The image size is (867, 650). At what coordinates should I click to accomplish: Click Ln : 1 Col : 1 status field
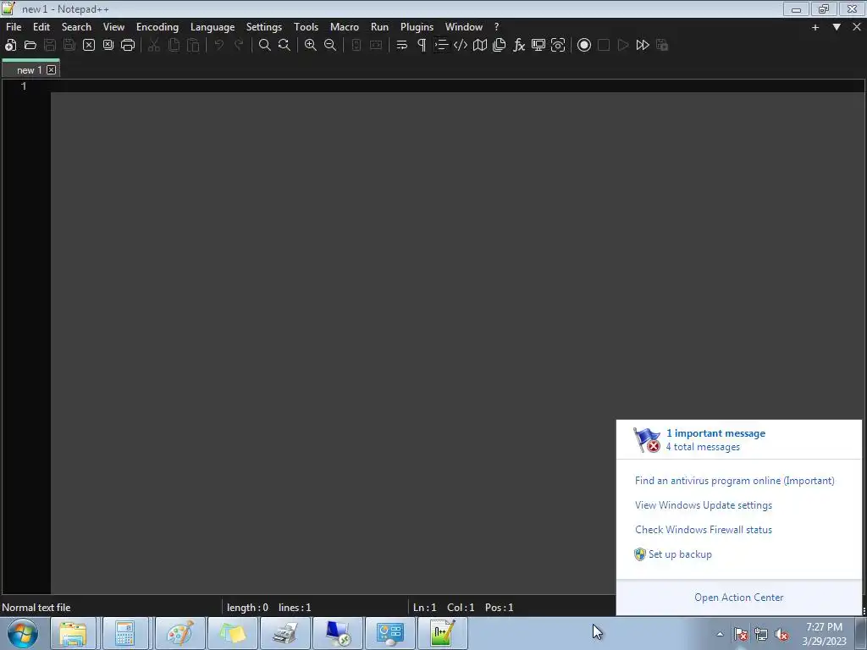[x=444, y=608]
